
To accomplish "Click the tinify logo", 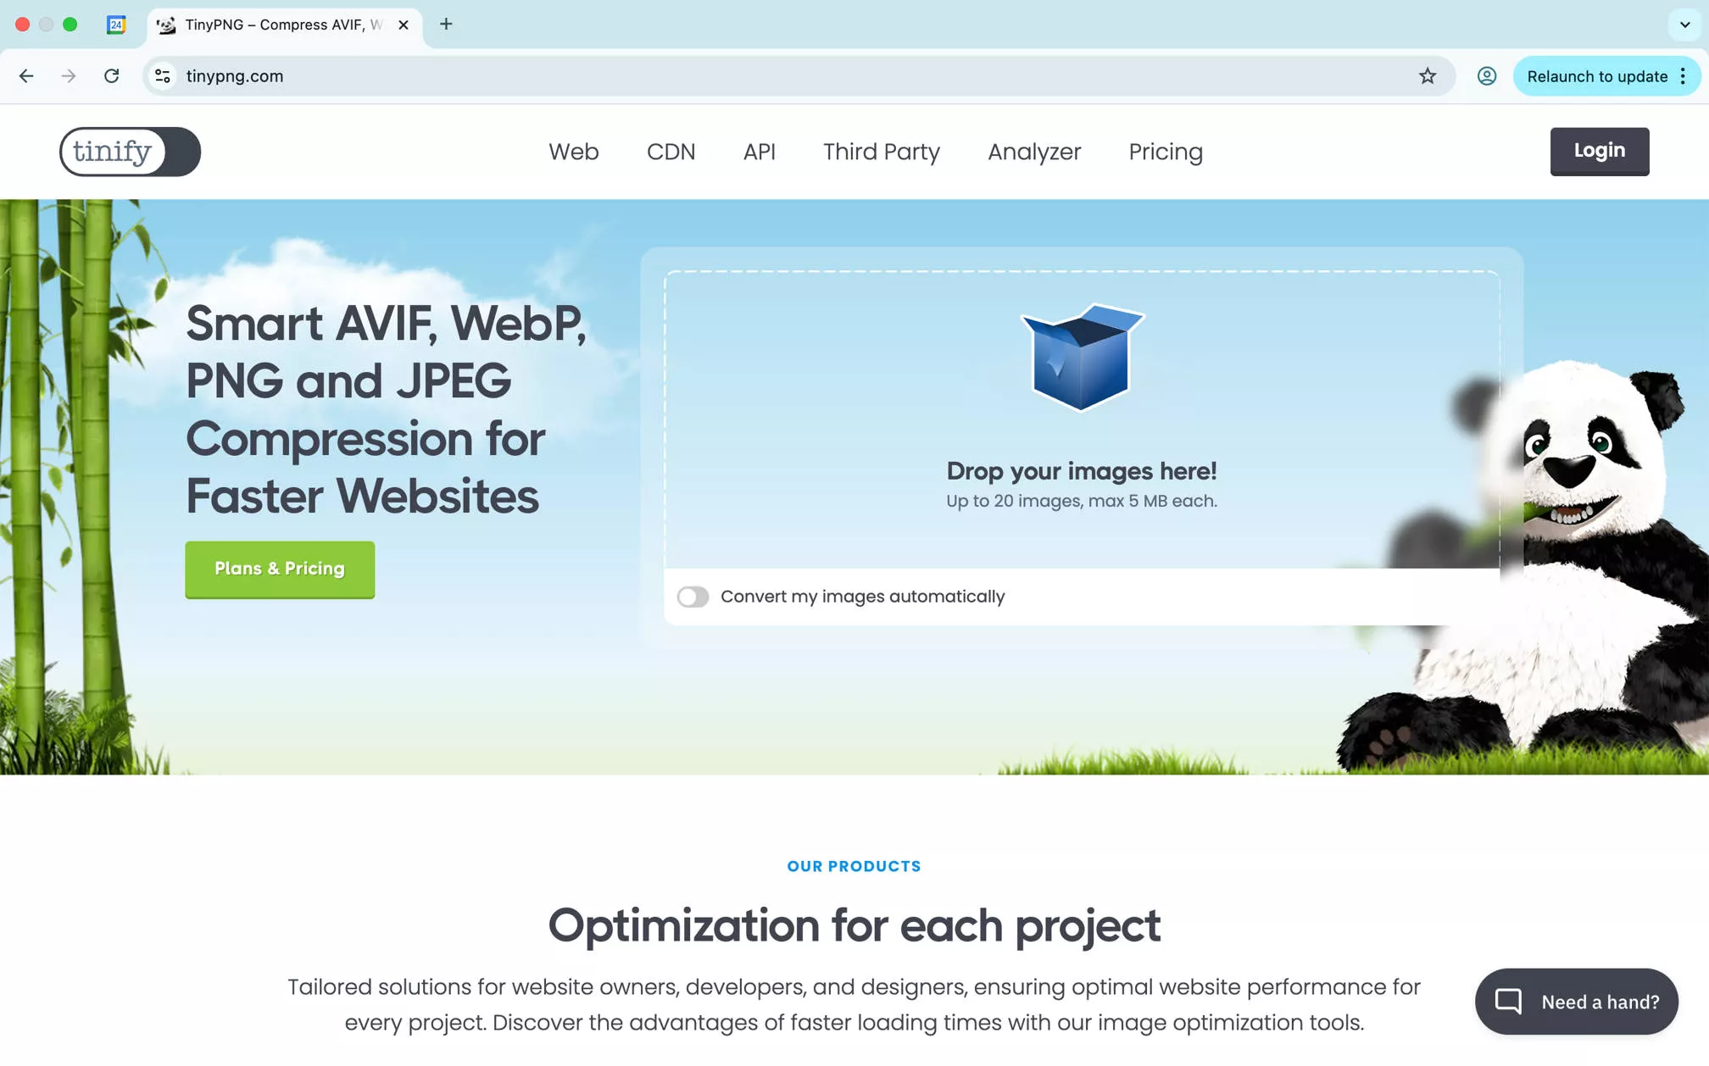I will click(x=130, y=152).
